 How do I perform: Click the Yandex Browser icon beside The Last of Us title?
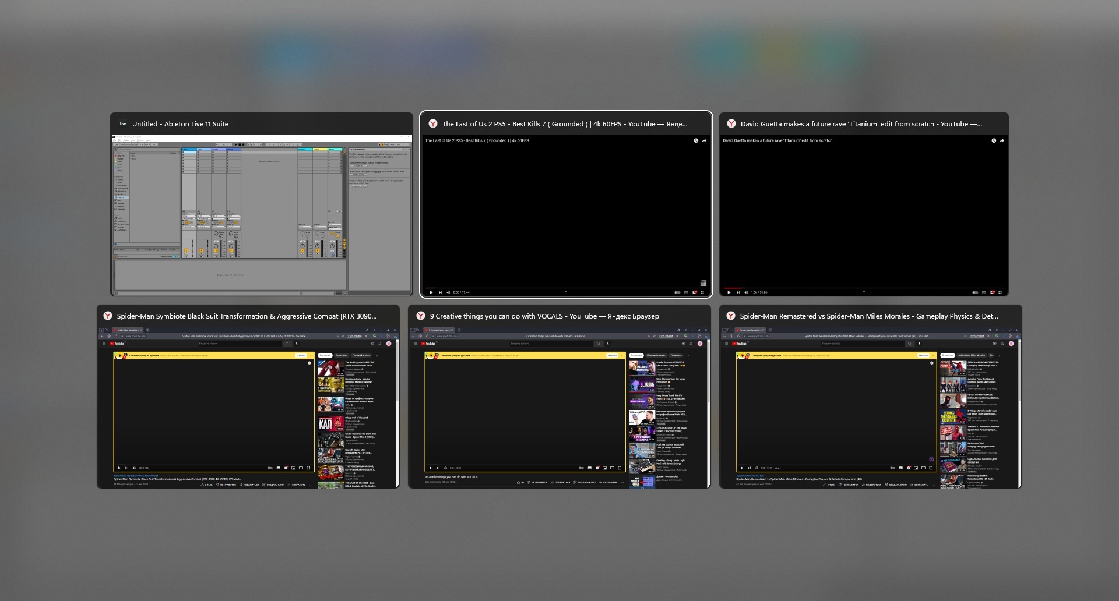pos(433,123)
